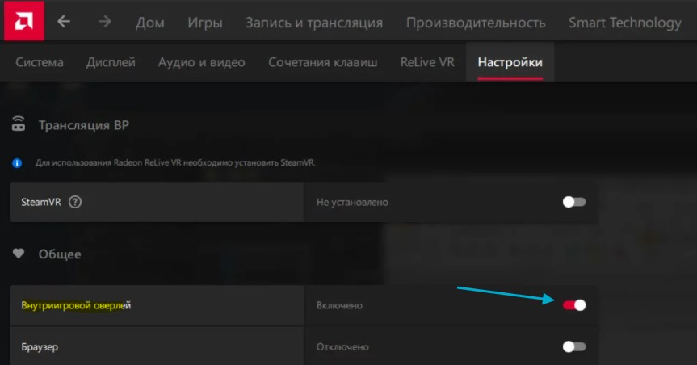Go back with the left arrow
This screenshot has height=365, width=697.
tap(64, 22)
